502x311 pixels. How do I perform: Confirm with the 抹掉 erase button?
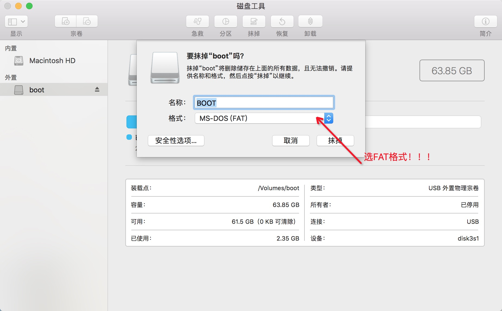click(x=335, y=141)
